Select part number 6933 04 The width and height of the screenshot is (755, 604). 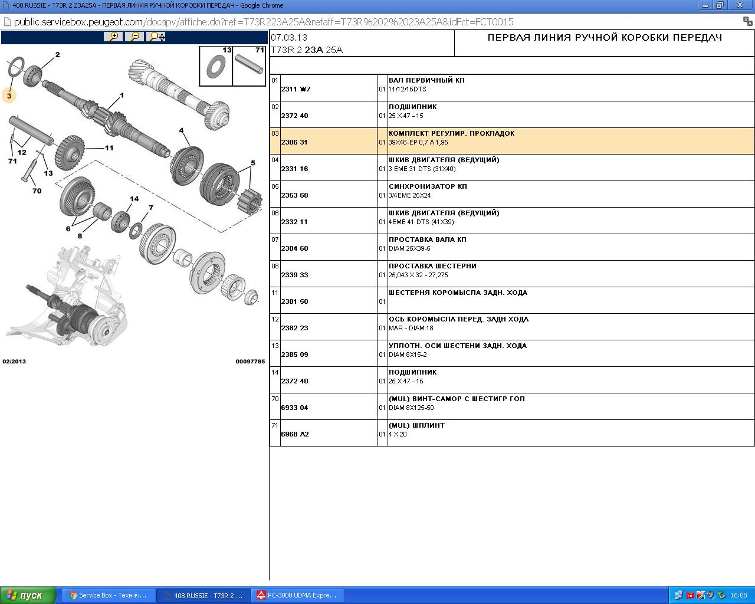[x=294, y=408]
